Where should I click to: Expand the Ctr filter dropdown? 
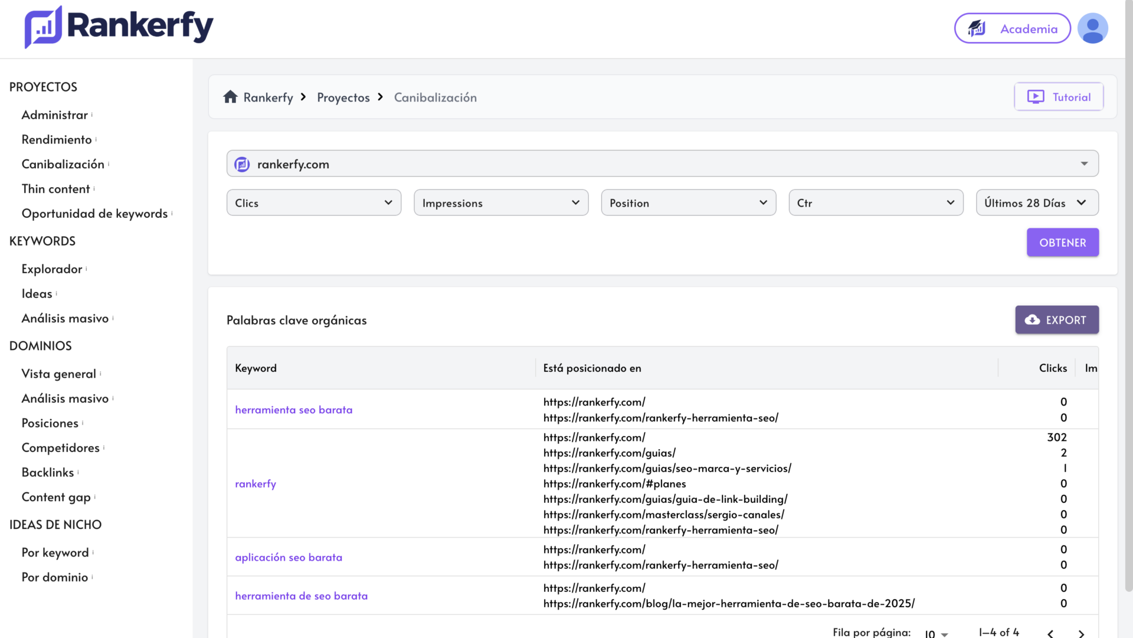coord(876,202)
